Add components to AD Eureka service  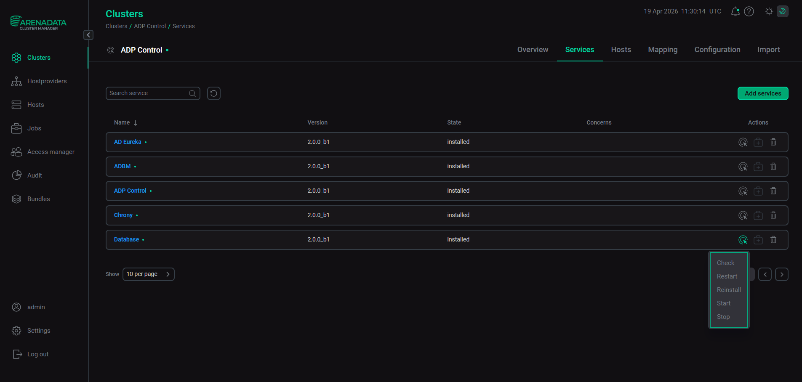click(758, 142)
